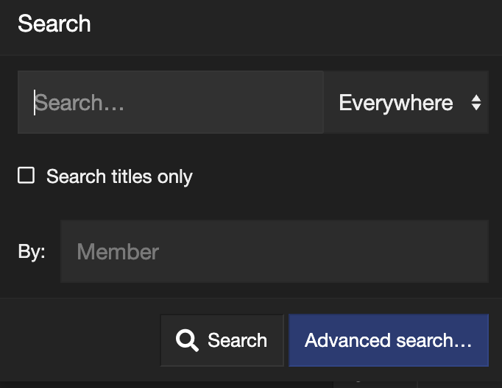This screenshot has height=388, width=502.
Task: Open the Everywhere scope dropdown
Action: [406, 102]
